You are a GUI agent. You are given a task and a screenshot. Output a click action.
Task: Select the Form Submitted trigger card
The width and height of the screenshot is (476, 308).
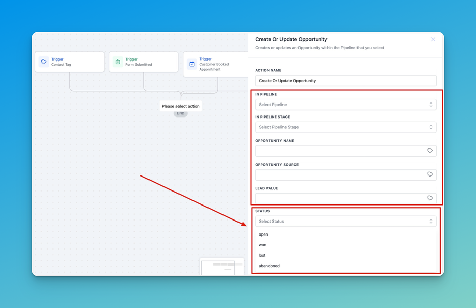point(144,62)
